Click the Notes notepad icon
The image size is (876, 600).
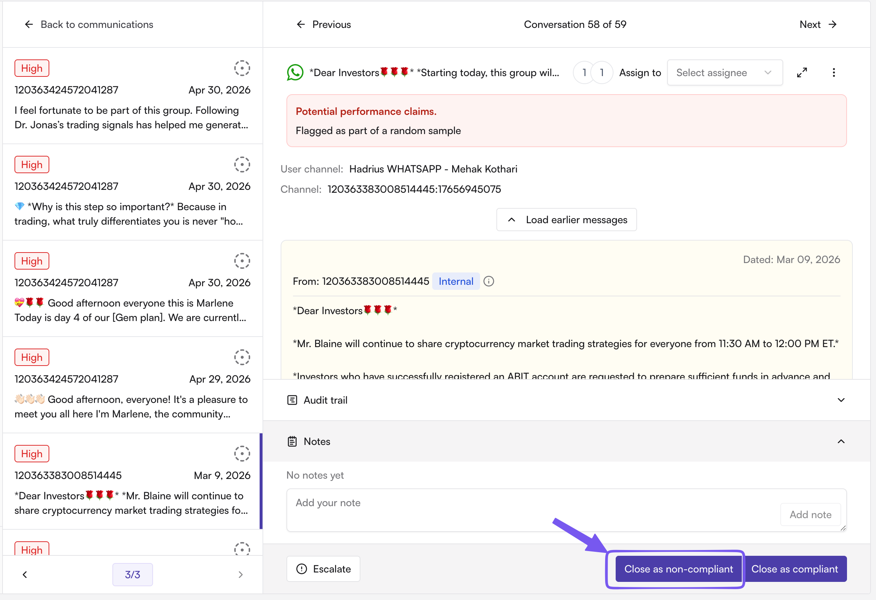(x=292, y=441)
